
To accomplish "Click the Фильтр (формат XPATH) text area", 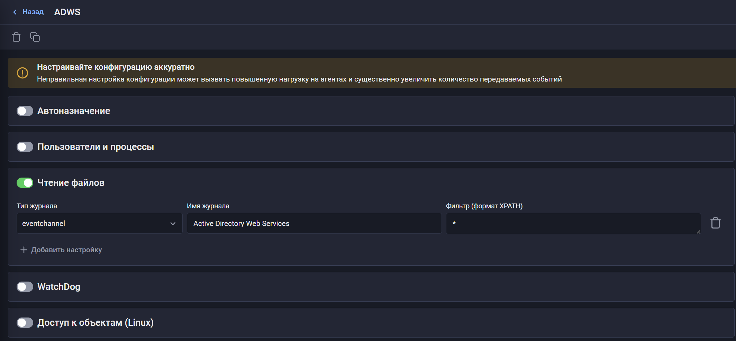I will tap(573, 224).
